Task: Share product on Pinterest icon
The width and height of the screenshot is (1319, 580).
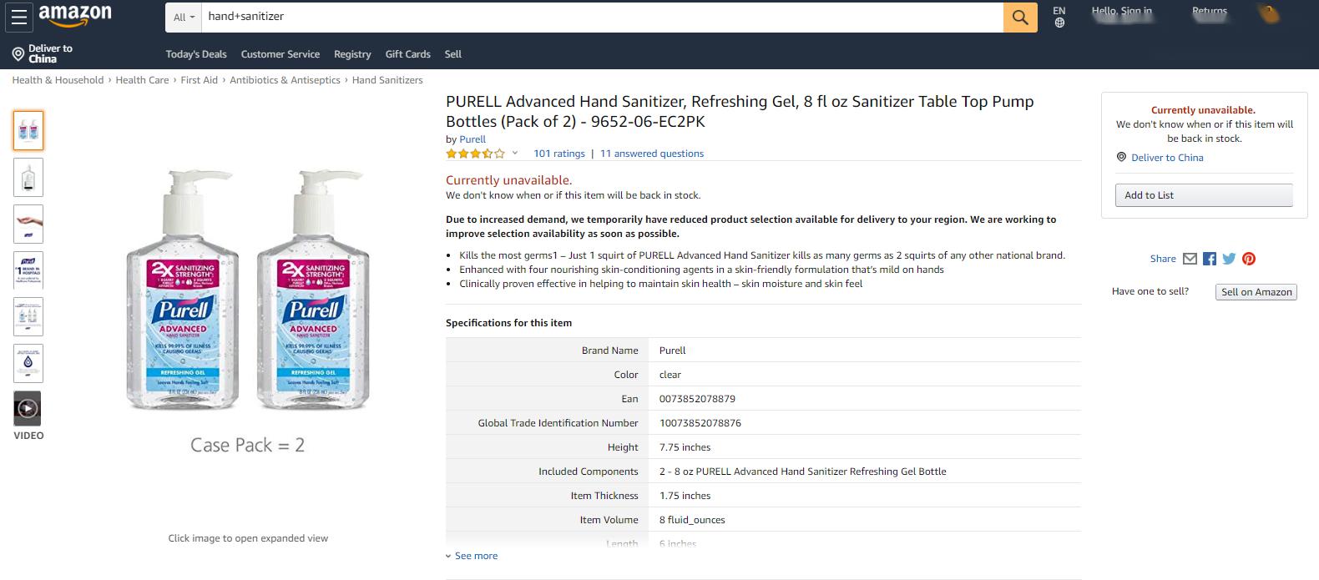Action: [x=1249, y=259]
